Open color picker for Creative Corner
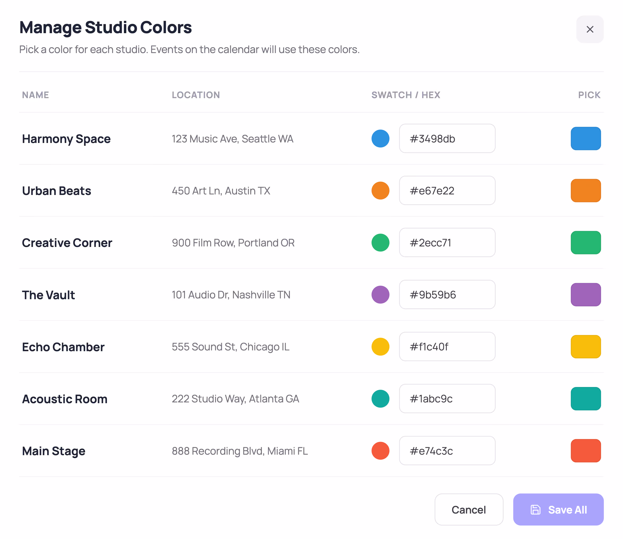This screenshot has width=623, height=539. pos(586,242)
